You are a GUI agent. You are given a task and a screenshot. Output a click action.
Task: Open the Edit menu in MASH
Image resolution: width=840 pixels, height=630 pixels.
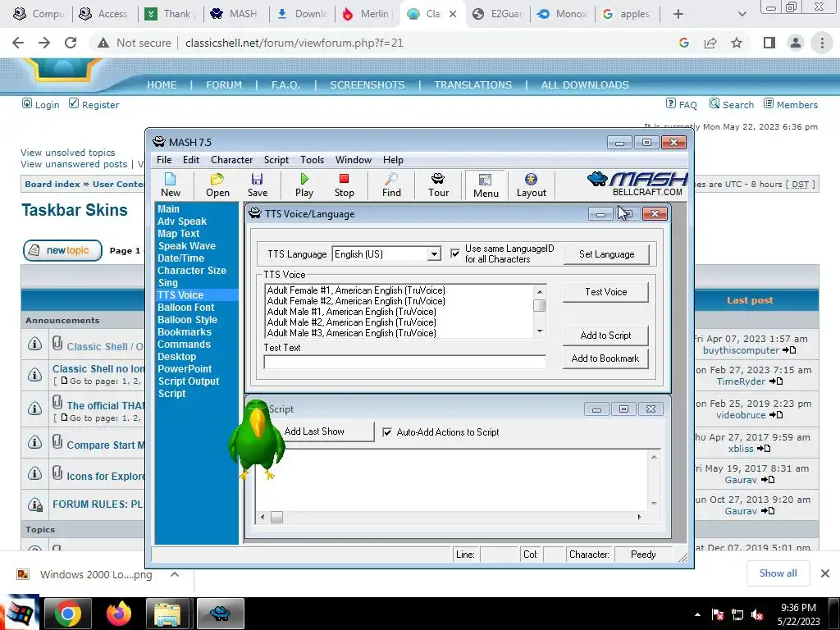(190, 160)
